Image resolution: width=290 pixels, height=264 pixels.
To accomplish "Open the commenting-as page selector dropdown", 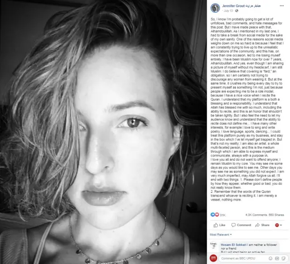I will pos(278,225).
